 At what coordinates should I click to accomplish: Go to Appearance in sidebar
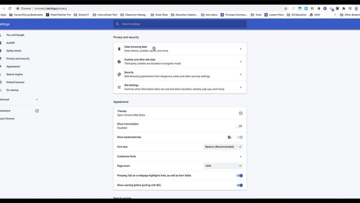(13, 67)
